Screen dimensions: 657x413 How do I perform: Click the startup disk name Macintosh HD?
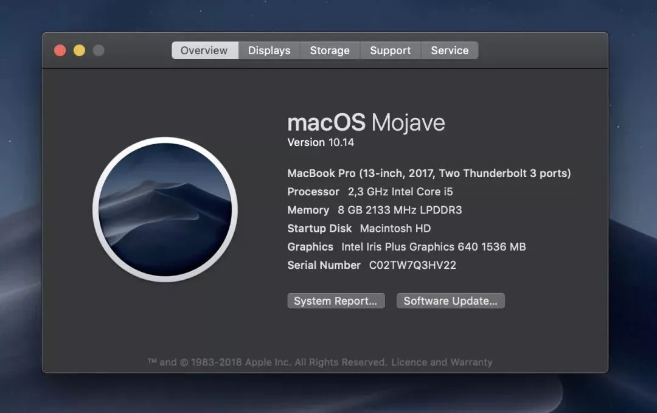pyautogui.click(x=395, y=229)
